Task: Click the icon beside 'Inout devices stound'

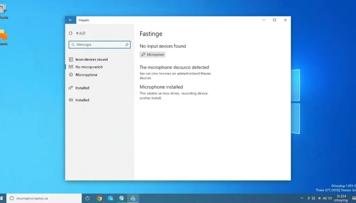Action: coord(71,59)
